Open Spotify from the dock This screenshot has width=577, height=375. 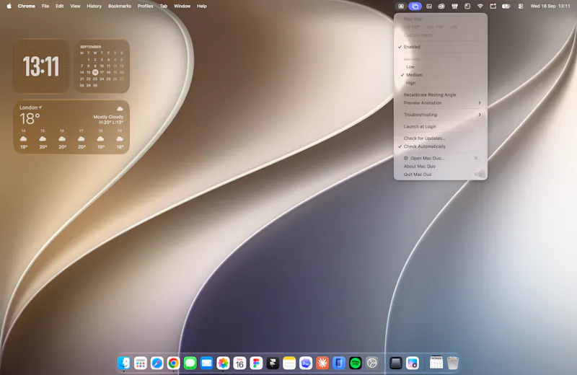[355, 363]
